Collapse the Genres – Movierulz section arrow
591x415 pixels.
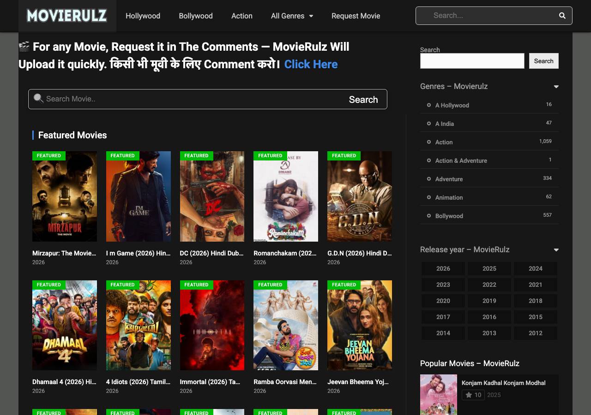pos(556,87)
